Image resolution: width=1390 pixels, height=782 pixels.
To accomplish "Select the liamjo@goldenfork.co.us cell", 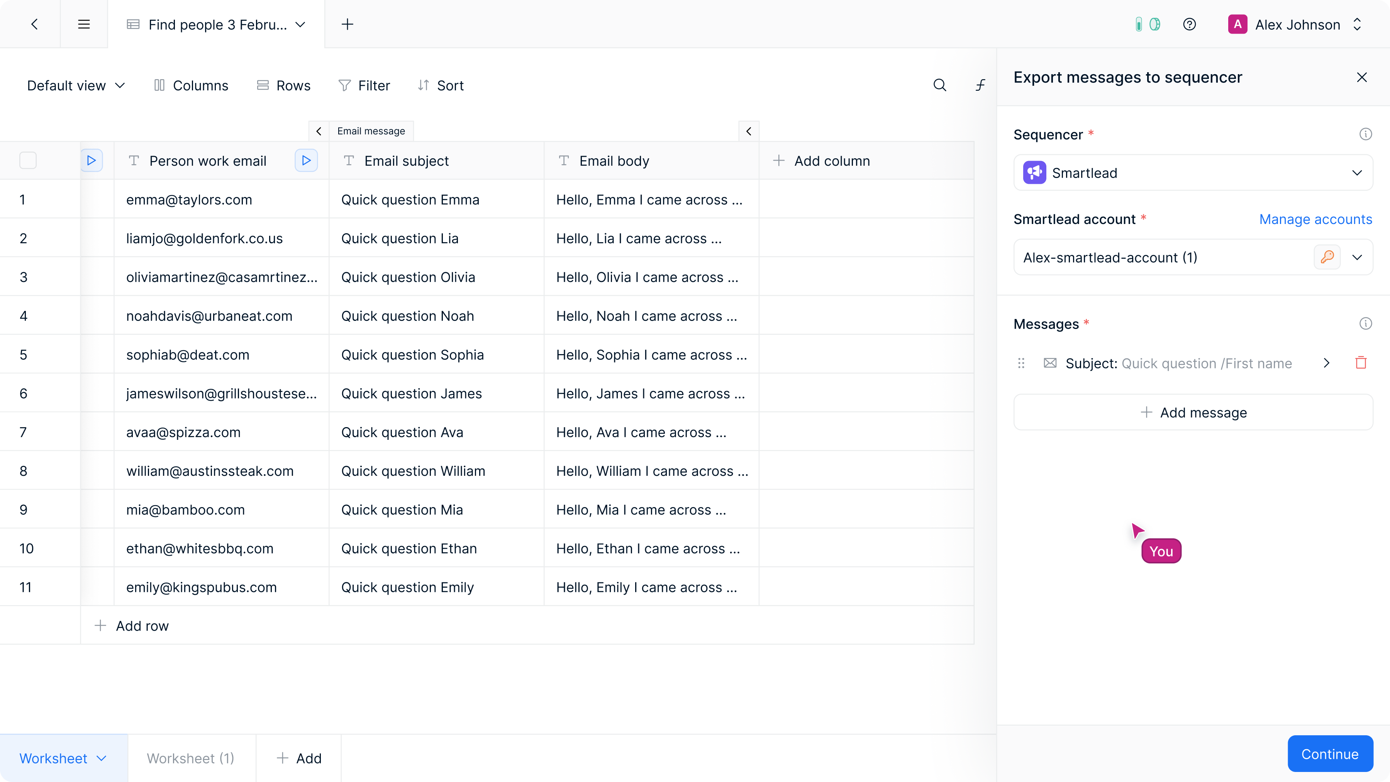I will 221,238.
